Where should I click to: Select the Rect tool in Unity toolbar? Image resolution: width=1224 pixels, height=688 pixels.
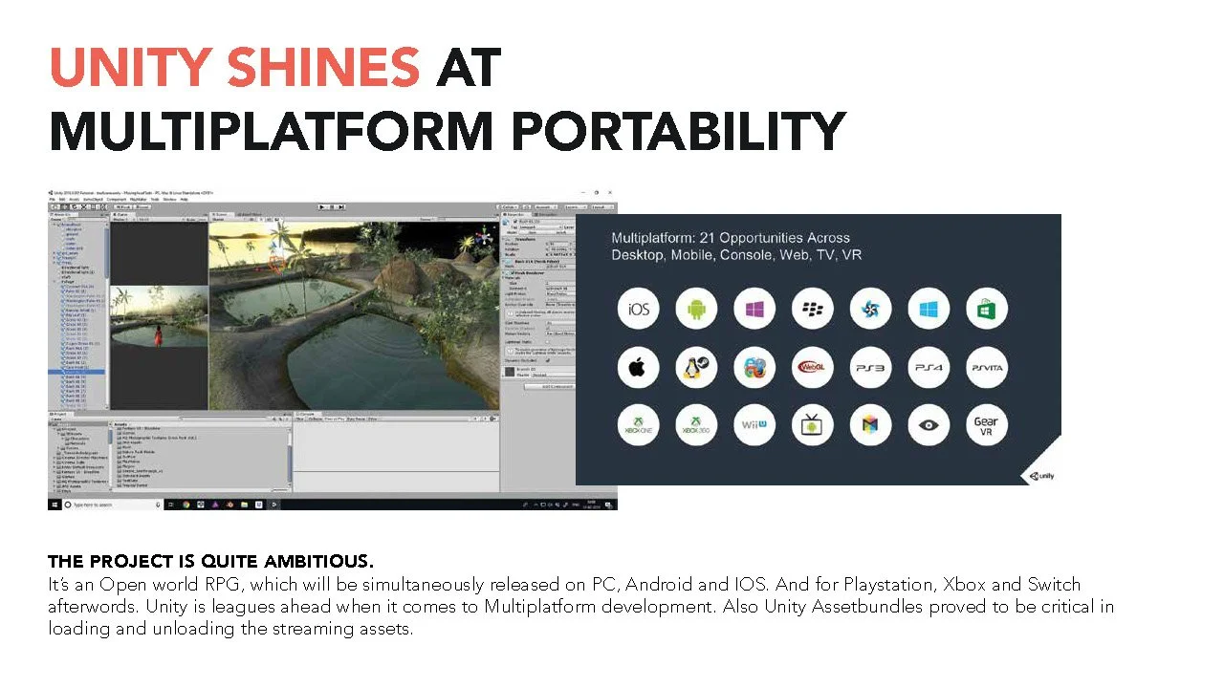tap(94, 207)
